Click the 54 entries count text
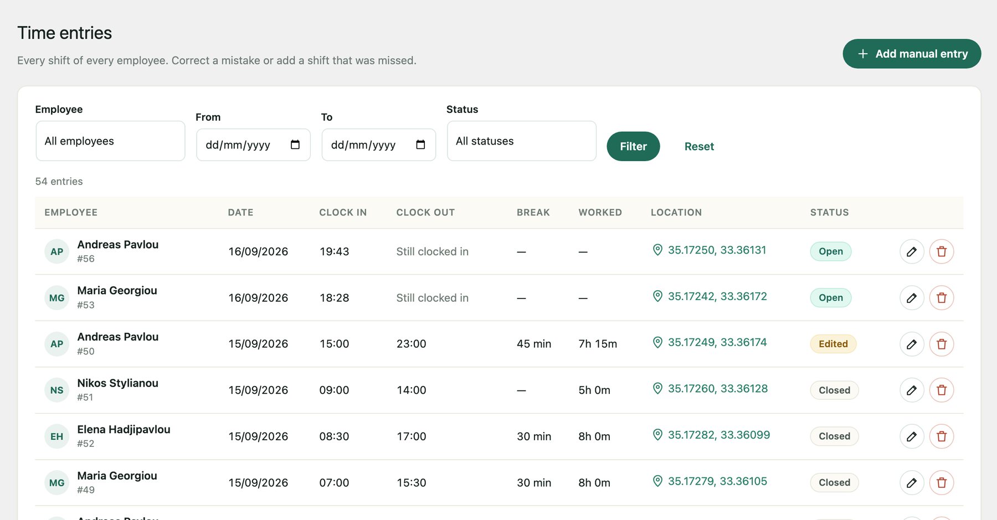 59,182
